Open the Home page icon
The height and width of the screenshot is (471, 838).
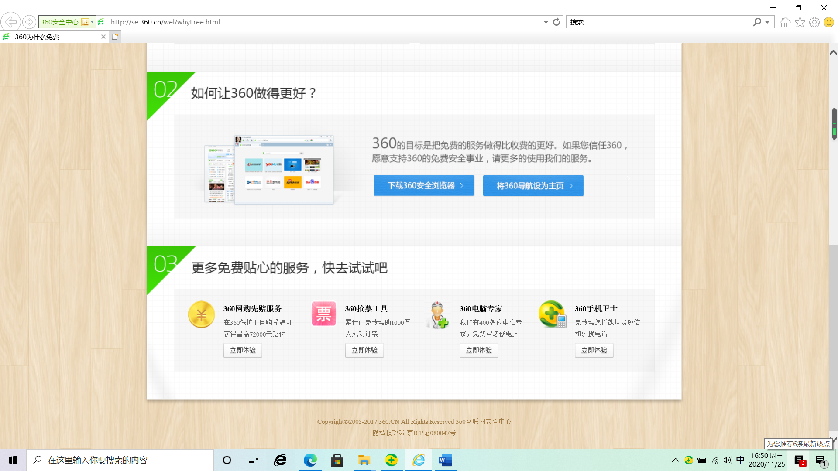click(x=785, y=22)
